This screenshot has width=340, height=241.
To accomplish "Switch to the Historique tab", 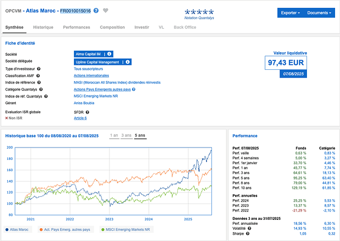I will coord(43,27).
